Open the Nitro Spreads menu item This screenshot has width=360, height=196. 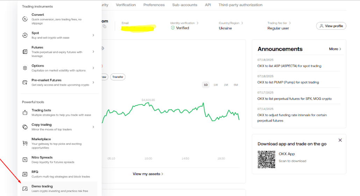click(59, 160)
